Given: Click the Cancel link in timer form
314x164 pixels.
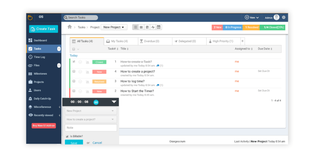Looking at the screenshot, I should (97, 143).
